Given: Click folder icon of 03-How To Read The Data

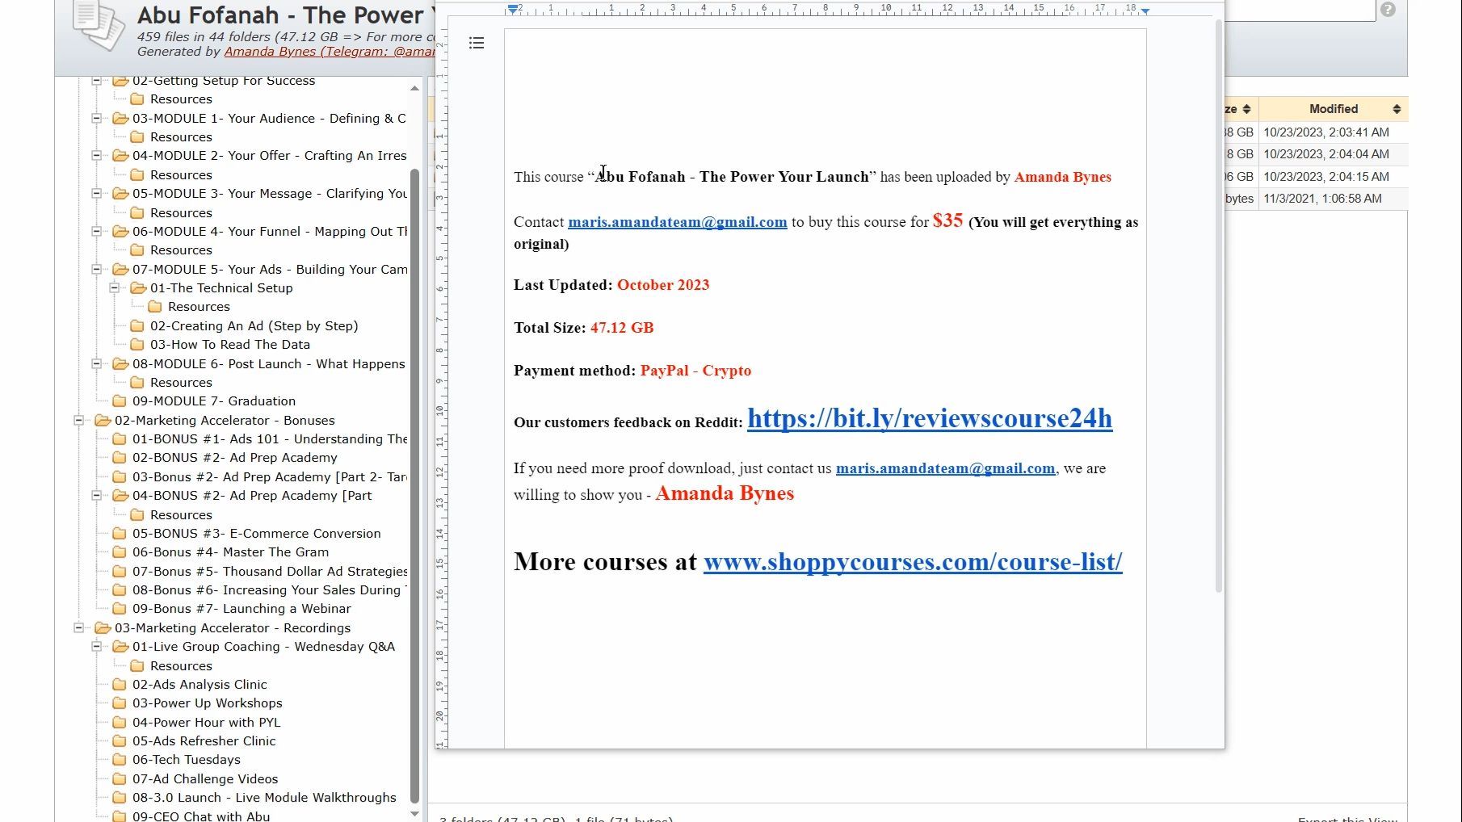Looking at the screenshot, I should 137,345.
